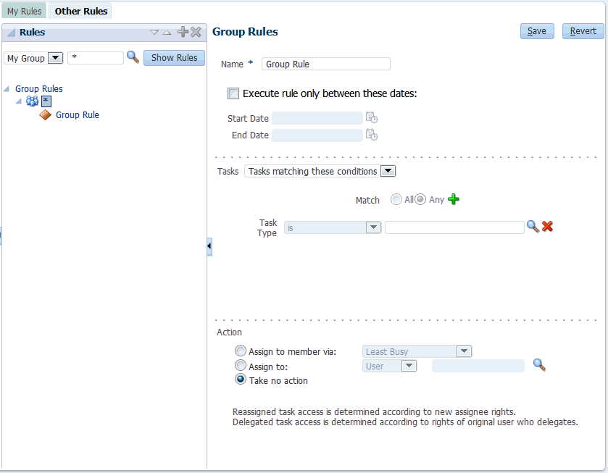Click the Save button
Image resolution: width=608 pixels, height=473 pixels.
[x=537, y=31]
